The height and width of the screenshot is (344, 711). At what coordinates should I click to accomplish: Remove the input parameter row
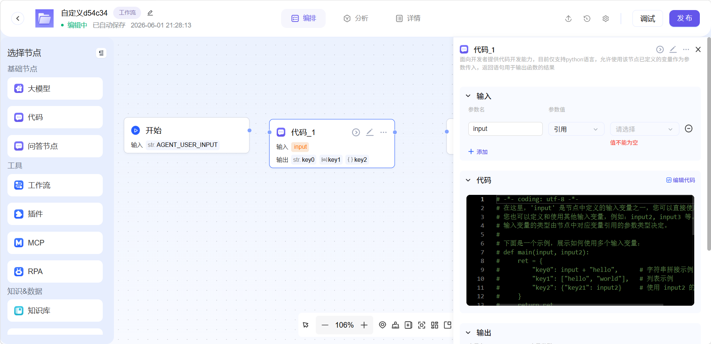pyautogui.click(x=689, y=129)
